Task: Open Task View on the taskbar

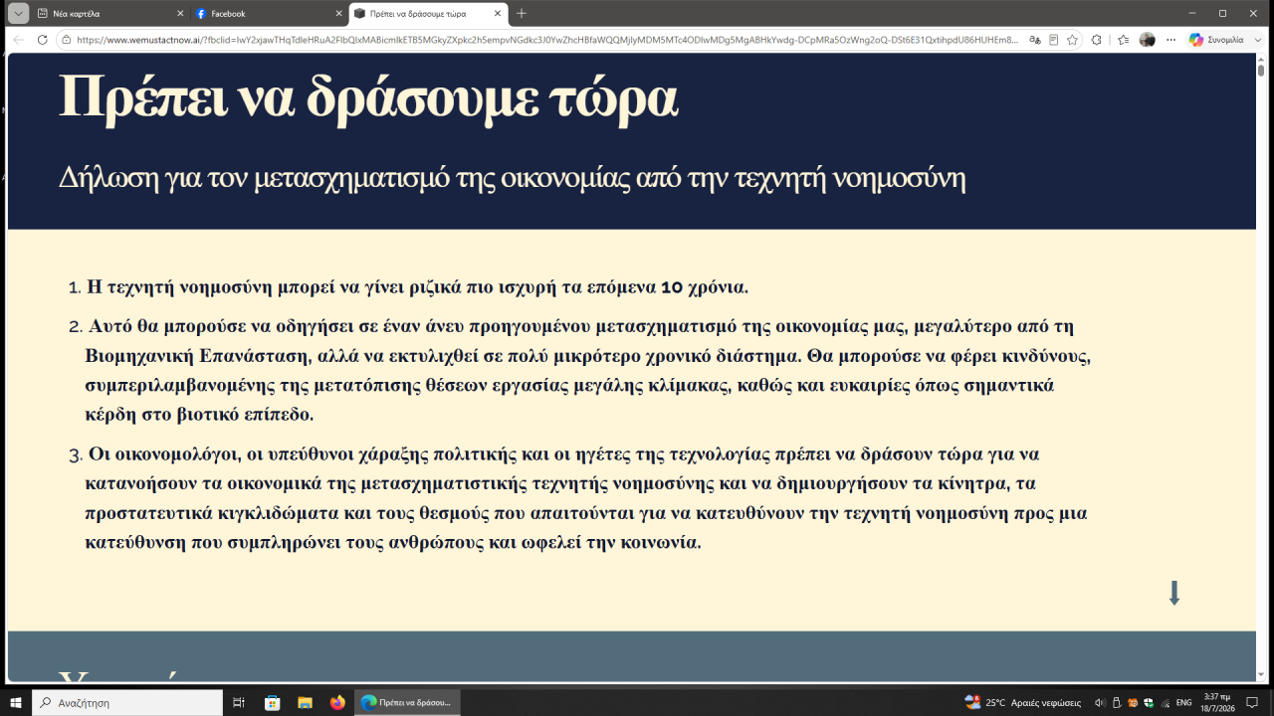Action: coord(239,702)
